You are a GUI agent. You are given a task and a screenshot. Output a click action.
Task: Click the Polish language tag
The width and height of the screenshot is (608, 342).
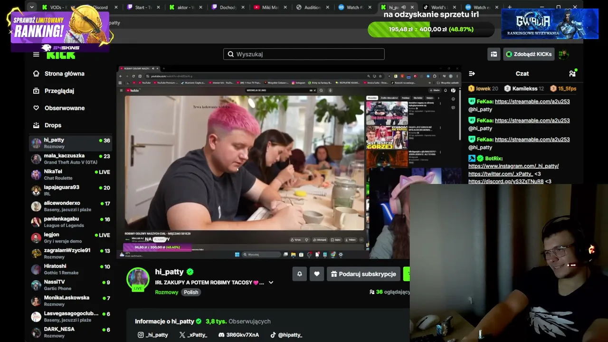[x=191, y=292]
